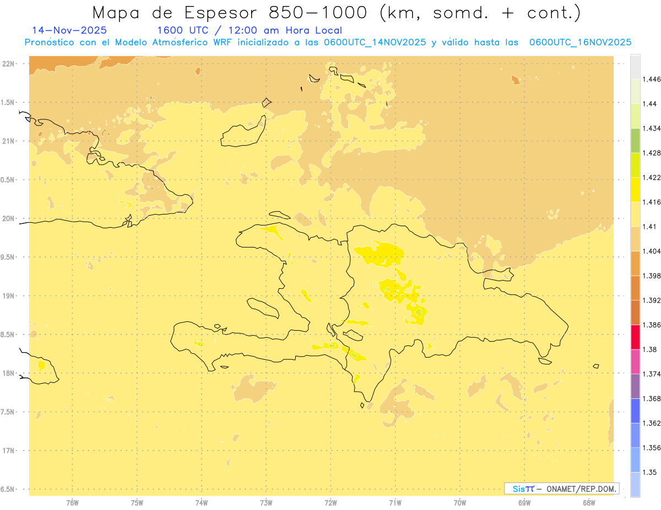Click the blue 1.362–1.368 legend swatch
The width and height of the screenshot is (661, 510).
[x=635, y=411]
